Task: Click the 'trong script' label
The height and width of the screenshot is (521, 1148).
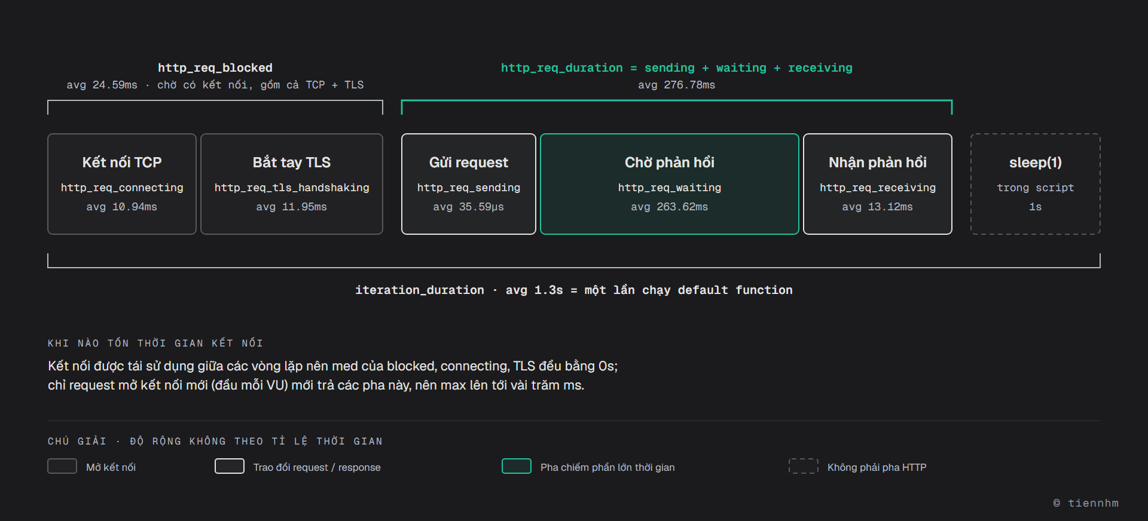Action: [1036, 188]
